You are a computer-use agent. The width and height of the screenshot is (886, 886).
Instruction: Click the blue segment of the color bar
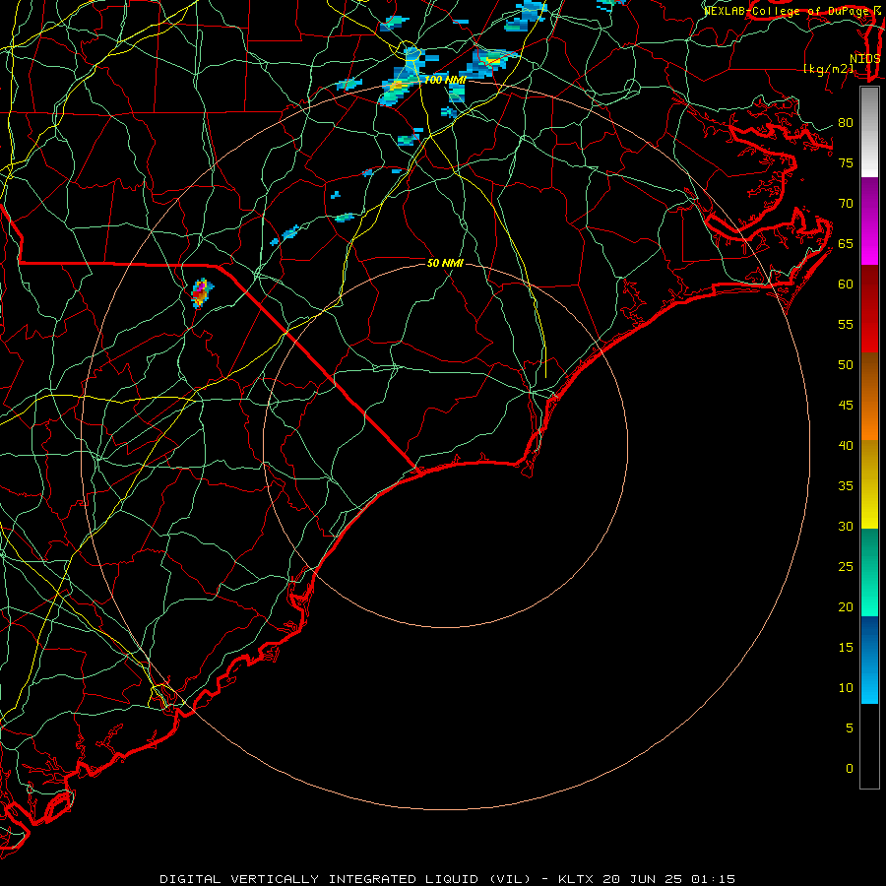point(869,660)
